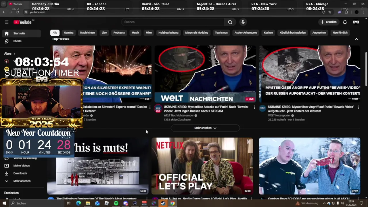This screenshot has width=368, height=207.
Task: Open the Outdoor Boys Alaska thumbnail
Action: [310, 166]
